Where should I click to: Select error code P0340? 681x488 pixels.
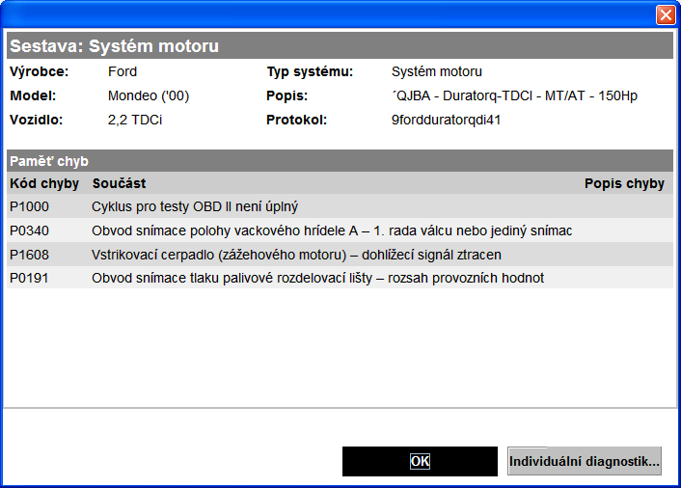click(30, 230)
